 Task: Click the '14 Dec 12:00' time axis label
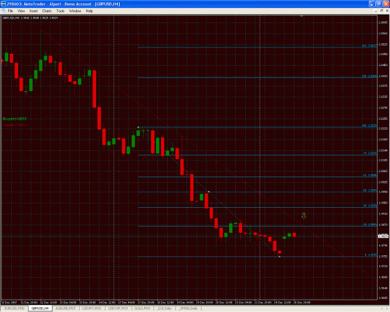point(107,303)
